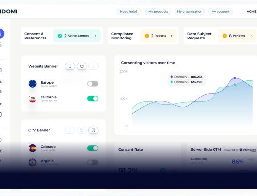
Task: Click the orange alert icon beside 2 Reports
Action: coord(147,36)
